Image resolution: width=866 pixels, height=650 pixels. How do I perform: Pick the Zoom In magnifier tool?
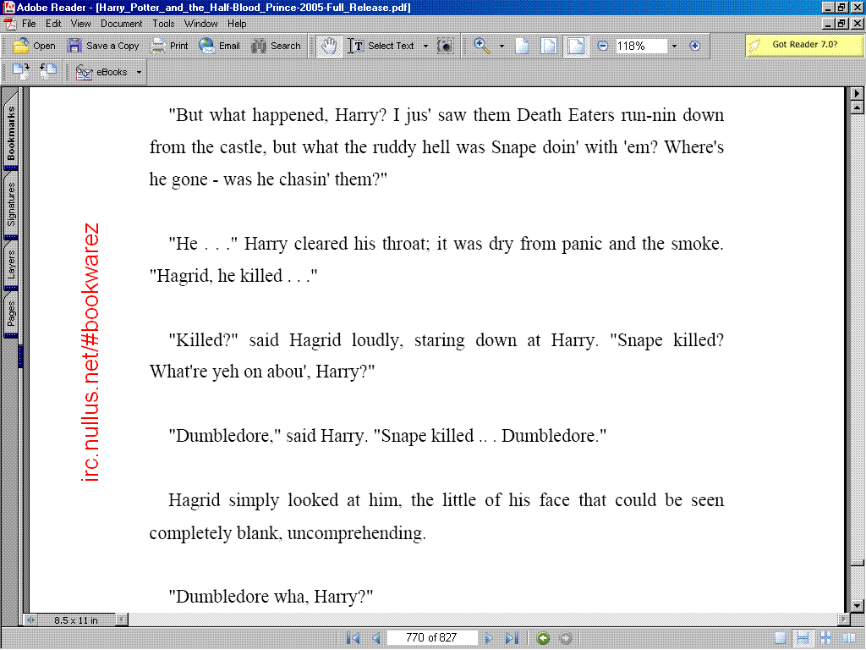(x=482, y=46)
